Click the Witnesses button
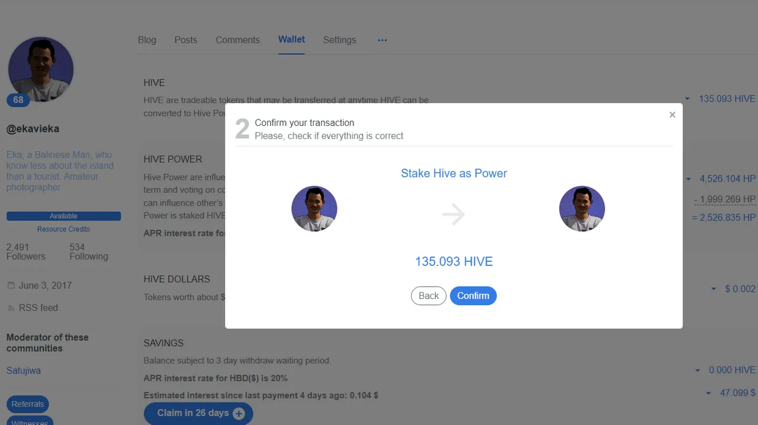758x425 pixels. (30, 421)
